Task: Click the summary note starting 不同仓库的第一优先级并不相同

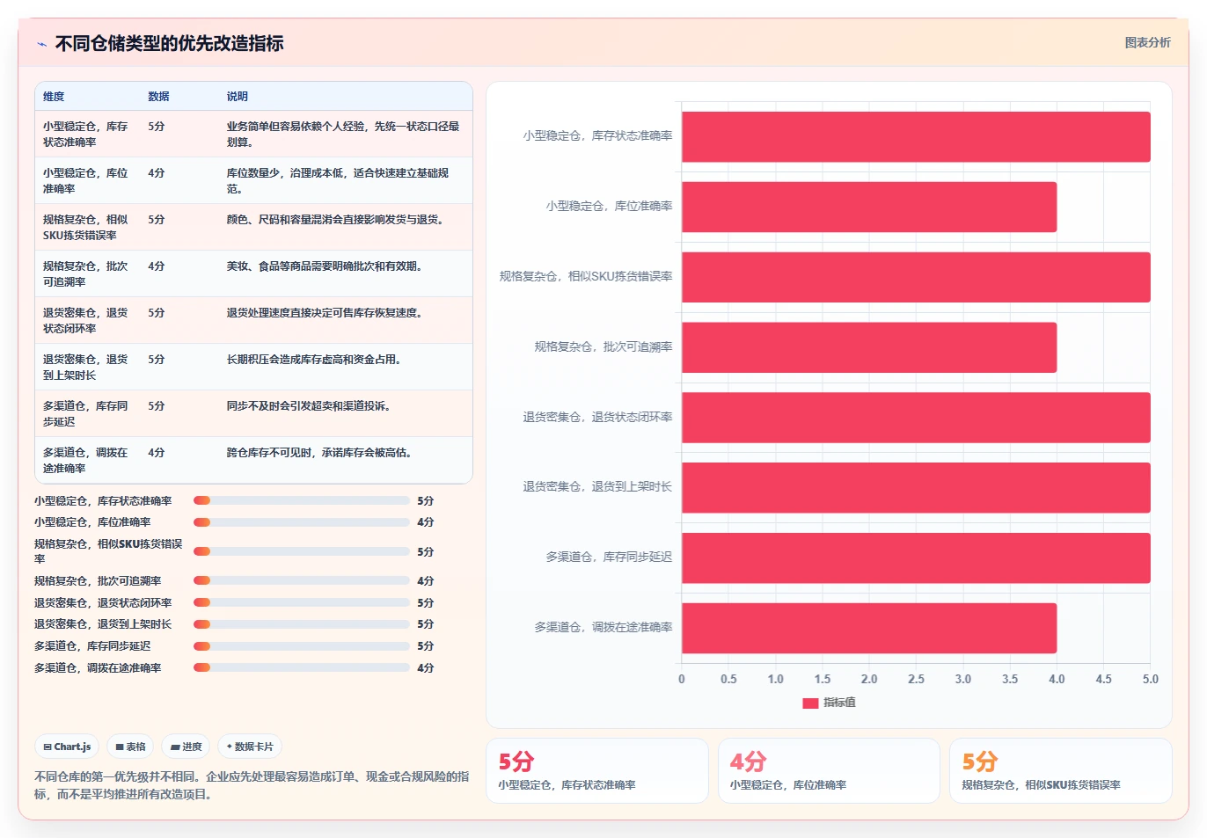Action: (252, 785)
